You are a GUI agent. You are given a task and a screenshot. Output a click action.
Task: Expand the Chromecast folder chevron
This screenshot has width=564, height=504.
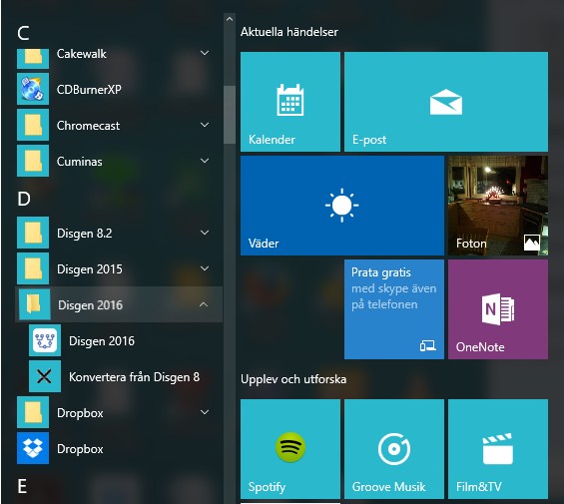(x=205, y=125)
